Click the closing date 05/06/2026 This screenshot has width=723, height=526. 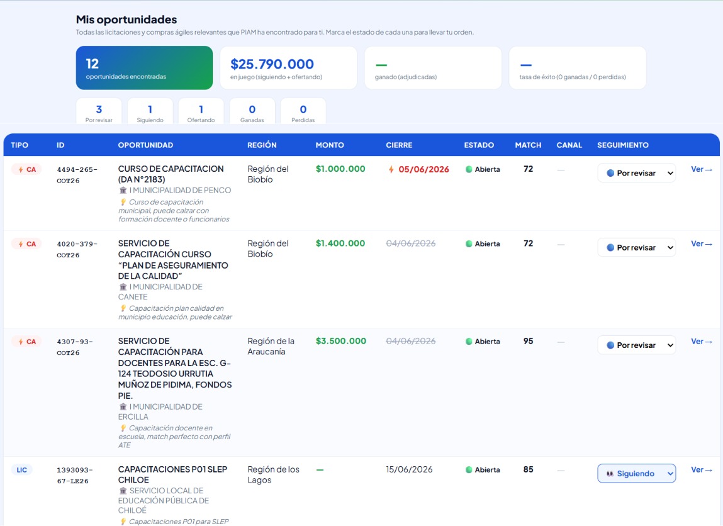click(x=423, y=170)
